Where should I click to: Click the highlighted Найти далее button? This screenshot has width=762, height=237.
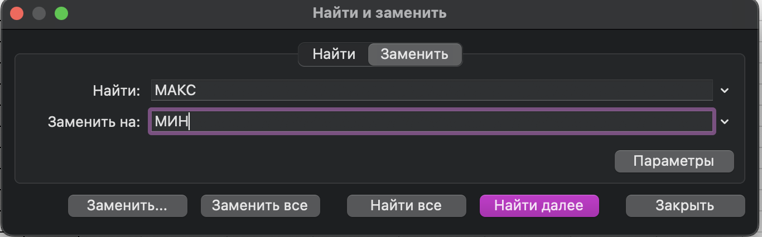tap(538, 205)
